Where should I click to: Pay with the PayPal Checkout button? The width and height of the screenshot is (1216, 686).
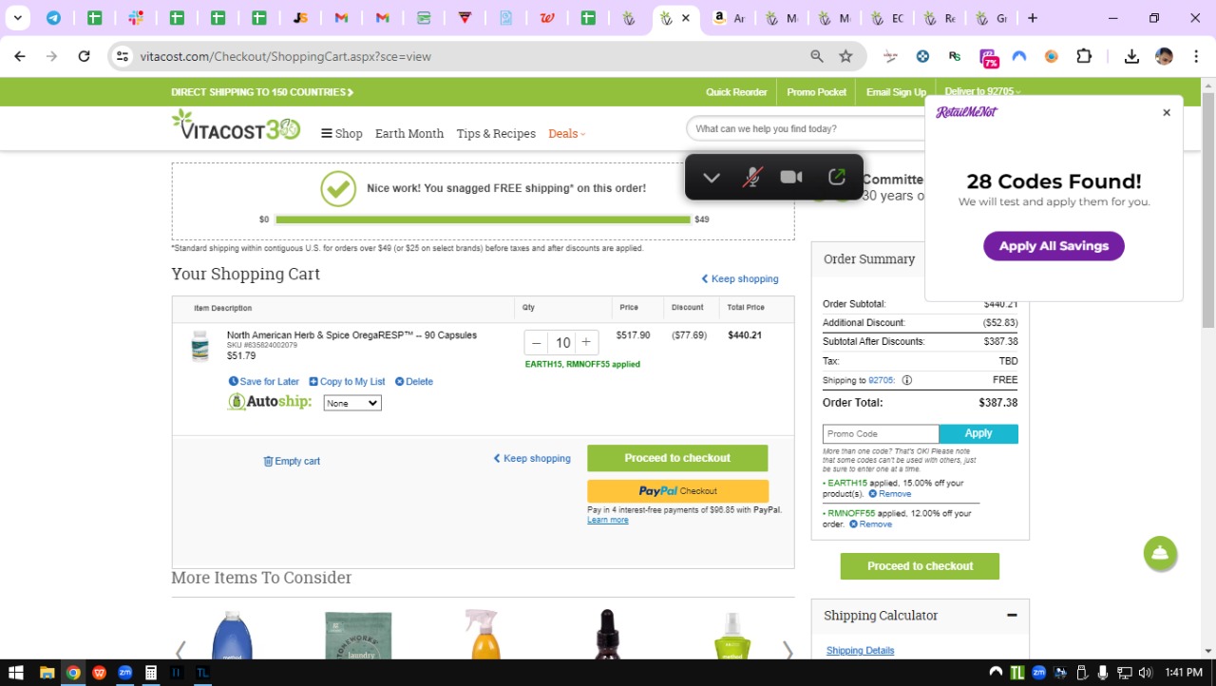(677, 491)
